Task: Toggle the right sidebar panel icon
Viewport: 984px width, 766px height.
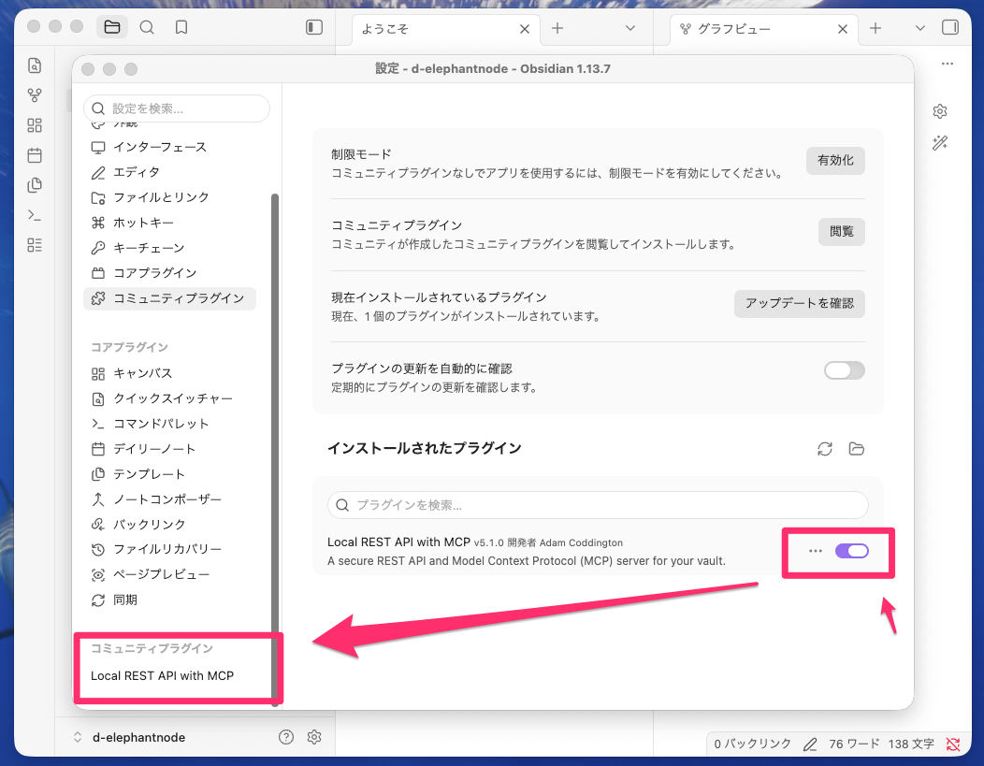Action: click(x=950, y=28)
